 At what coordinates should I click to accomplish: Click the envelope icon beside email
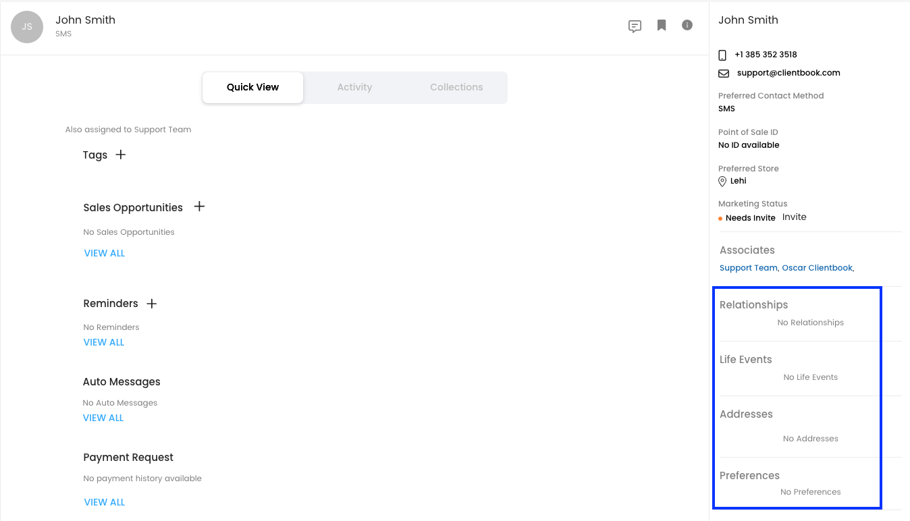[723, 73]
